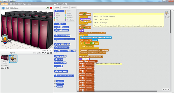This screenshot has height=93, width=174.
Task: Open the File menu dropdown
Action: 15,4
